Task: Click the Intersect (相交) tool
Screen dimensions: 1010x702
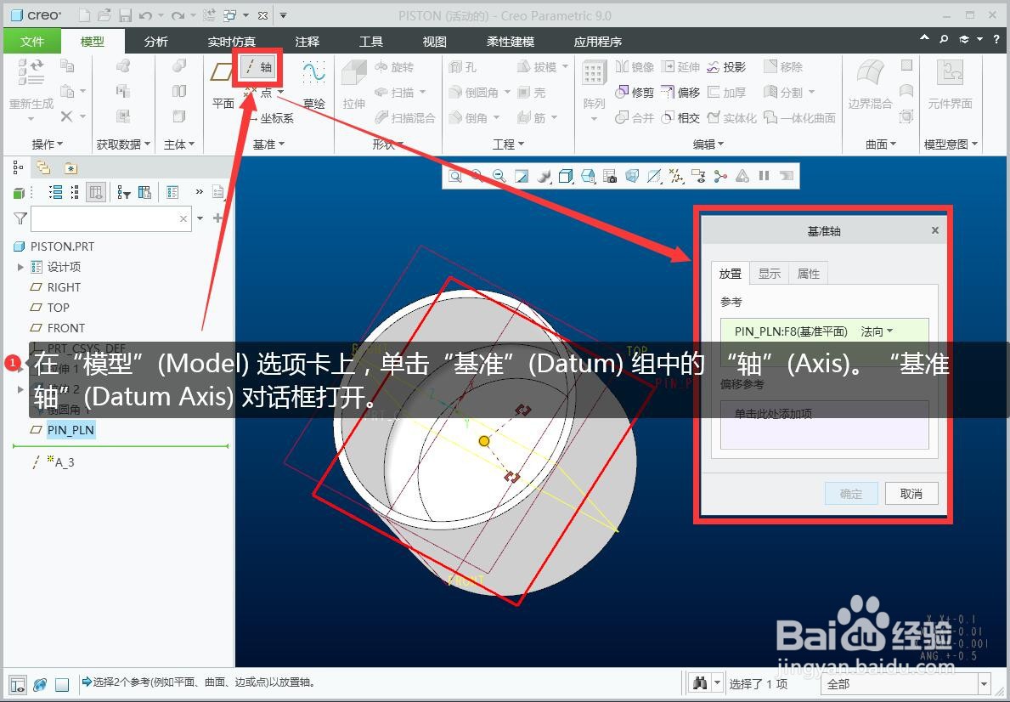Action: pos(681,118)
